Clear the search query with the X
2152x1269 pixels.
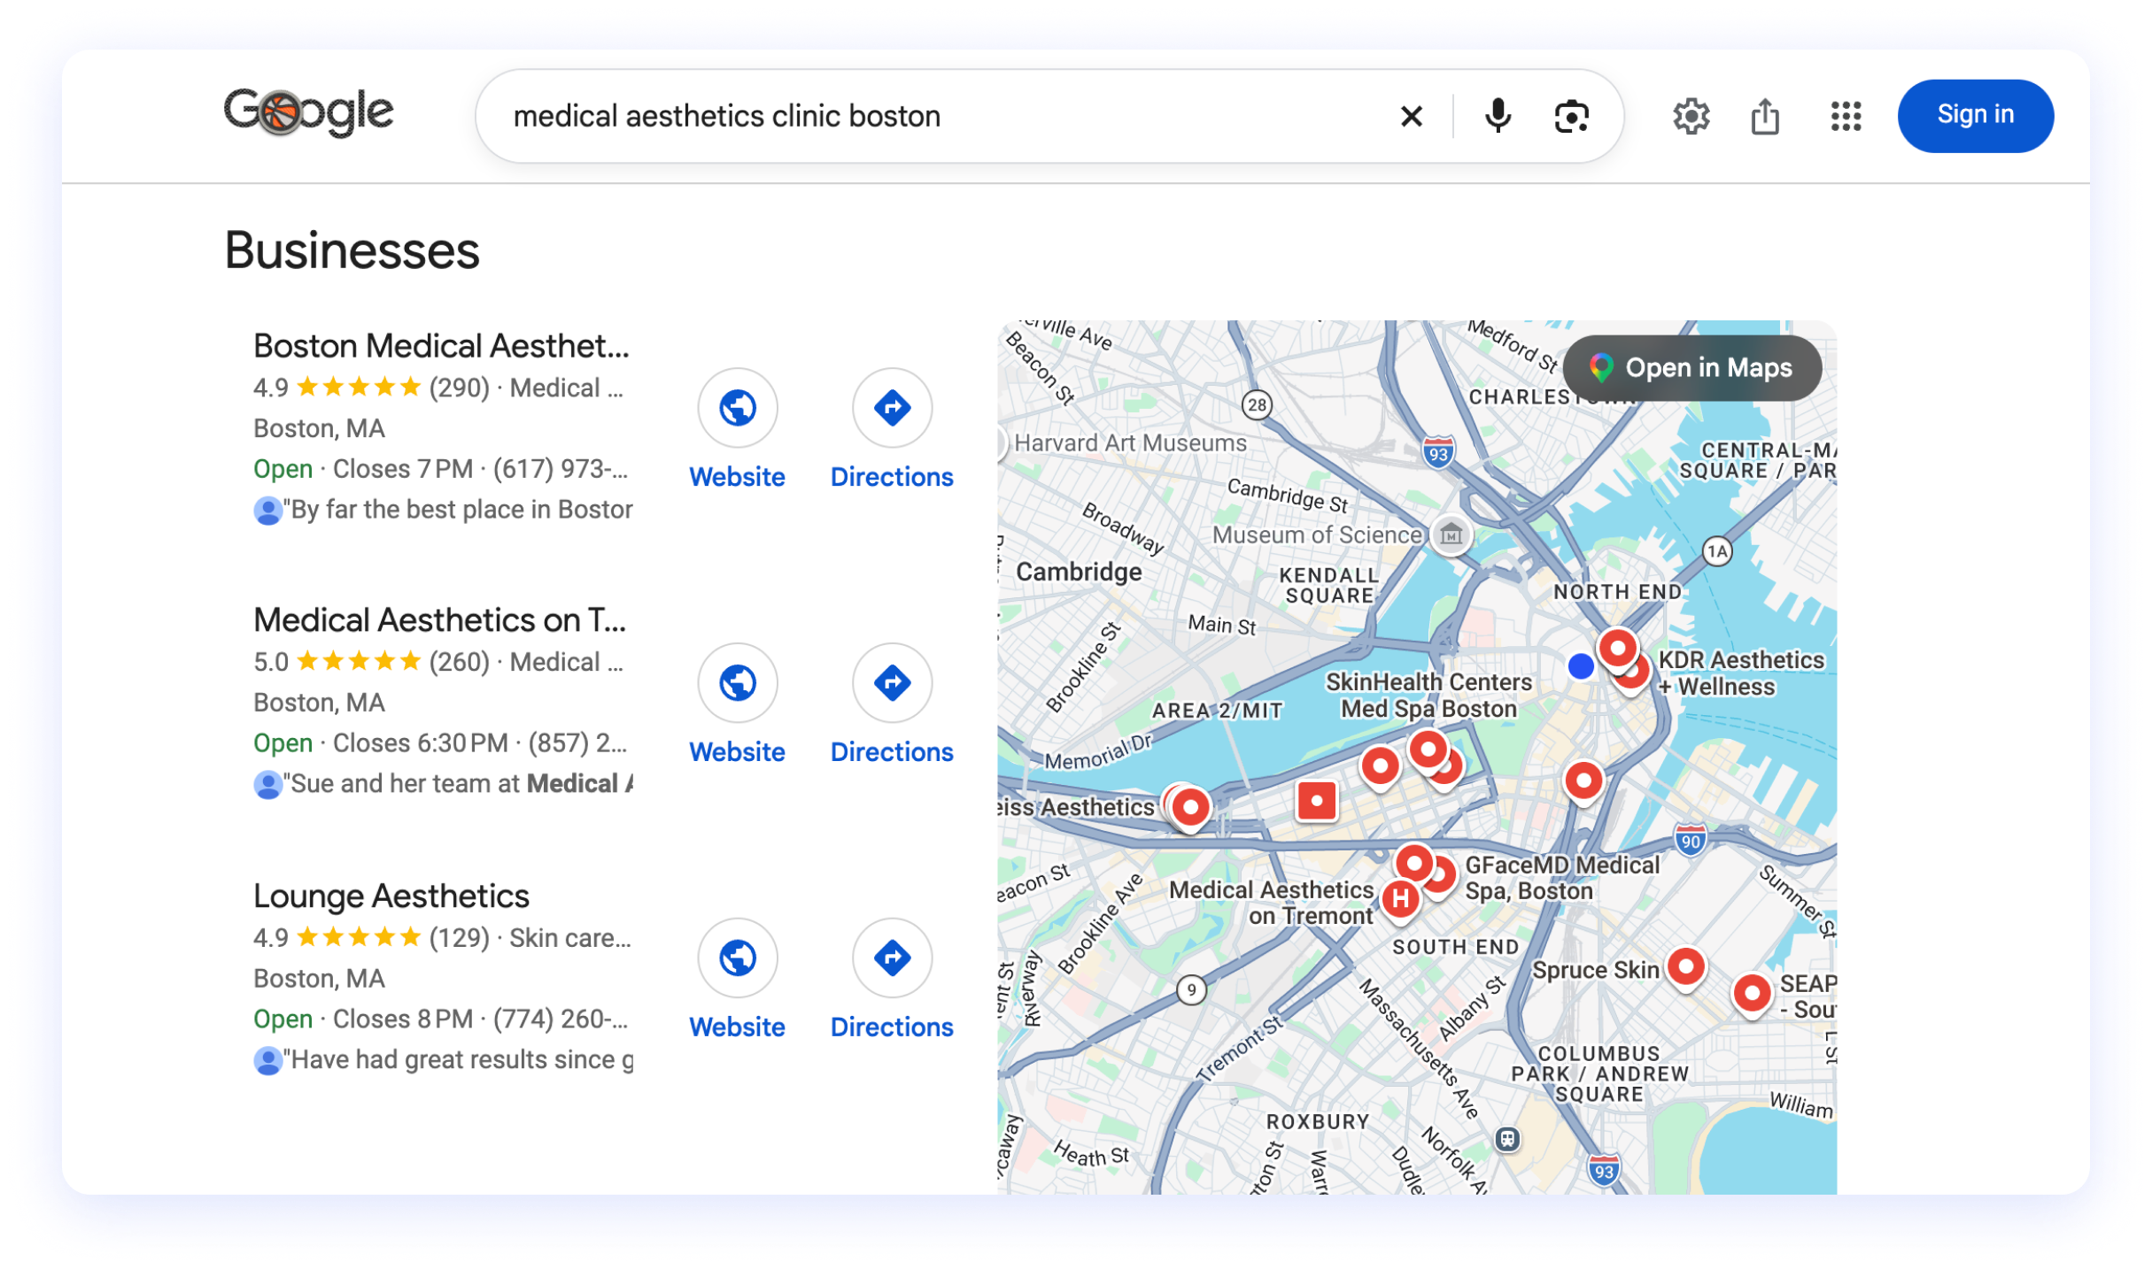pyautogui.click(x=1411, y=116)
